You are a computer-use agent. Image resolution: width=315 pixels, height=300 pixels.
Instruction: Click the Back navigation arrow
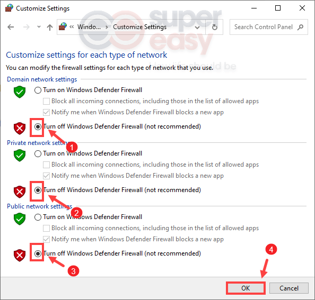point(11,27)
